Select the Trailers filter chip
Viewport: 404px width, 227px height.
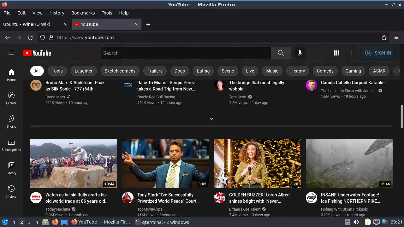pyautogui.click(x=155, y=71)
